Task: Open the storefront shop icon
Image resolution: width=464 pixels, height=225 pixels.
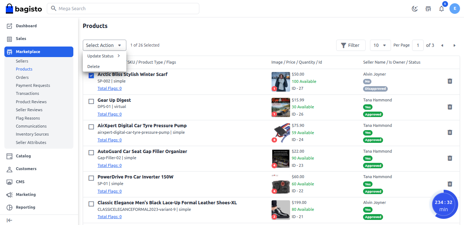Action: pos(428,9)
